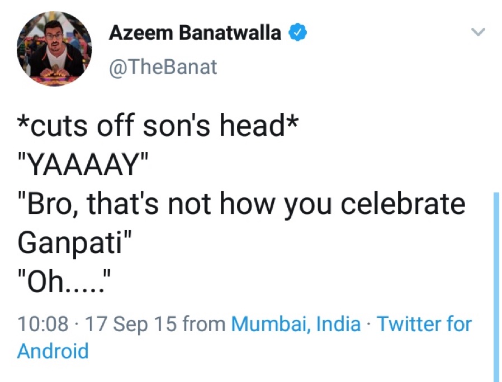Open the @TheBanat handle link
502x382 pixels.
point(162,68)
